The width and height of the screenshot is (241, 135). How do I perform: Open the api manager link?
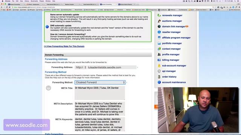coord(169,71)
